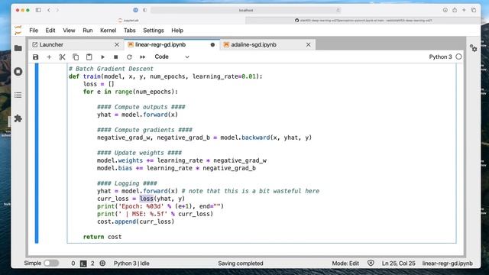Viewport: 489px width, 275px height.
Task: Paste cell from clipboard
Action: (89, 57)
